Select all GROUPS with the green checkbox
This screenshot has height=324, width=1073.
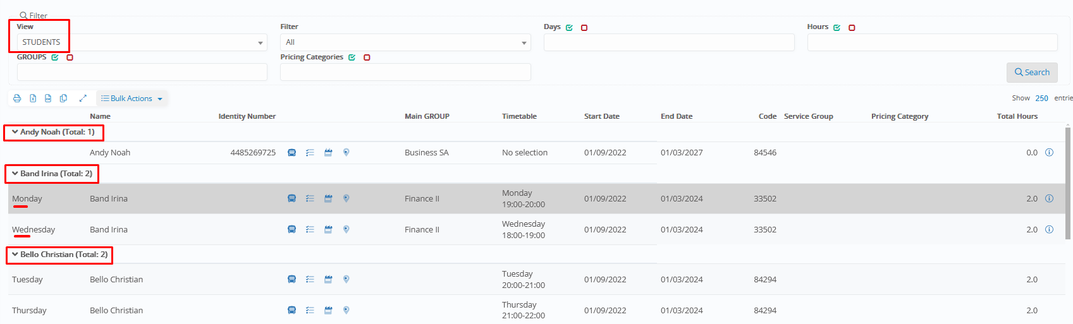coord(55,57)
